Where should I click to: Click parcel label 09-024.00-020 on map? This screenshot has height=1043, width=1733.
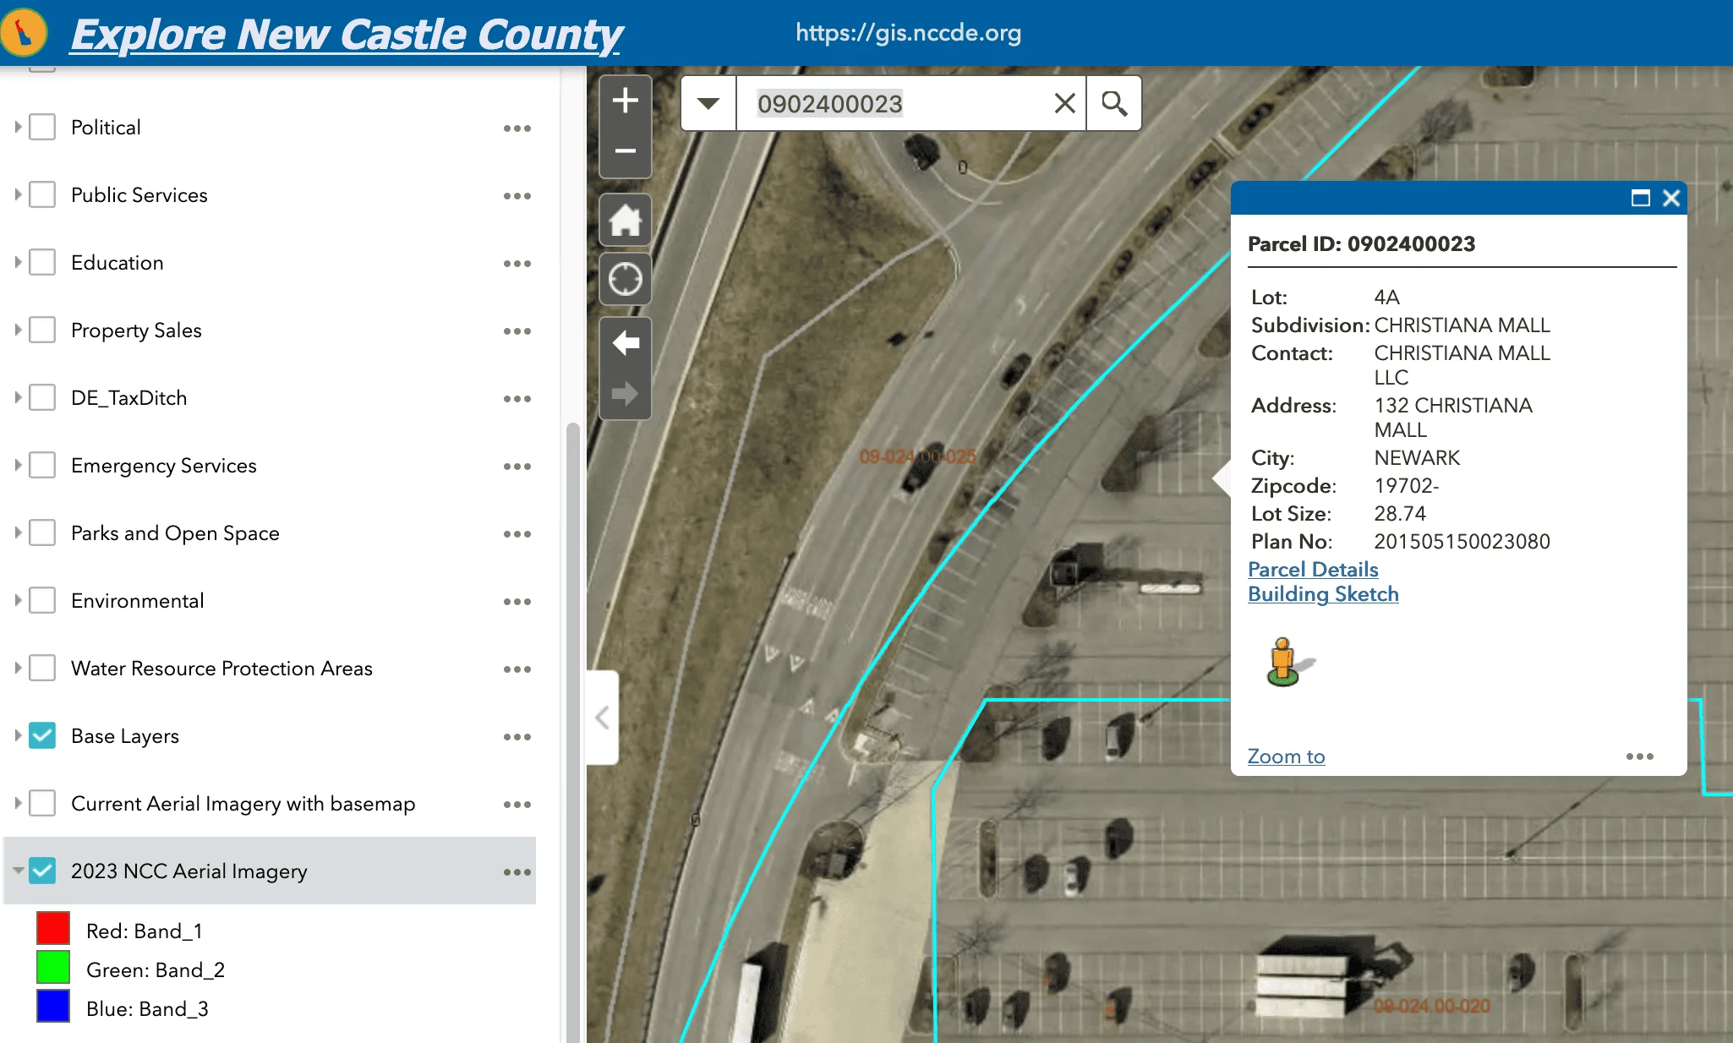[x=1431, y=1006]
